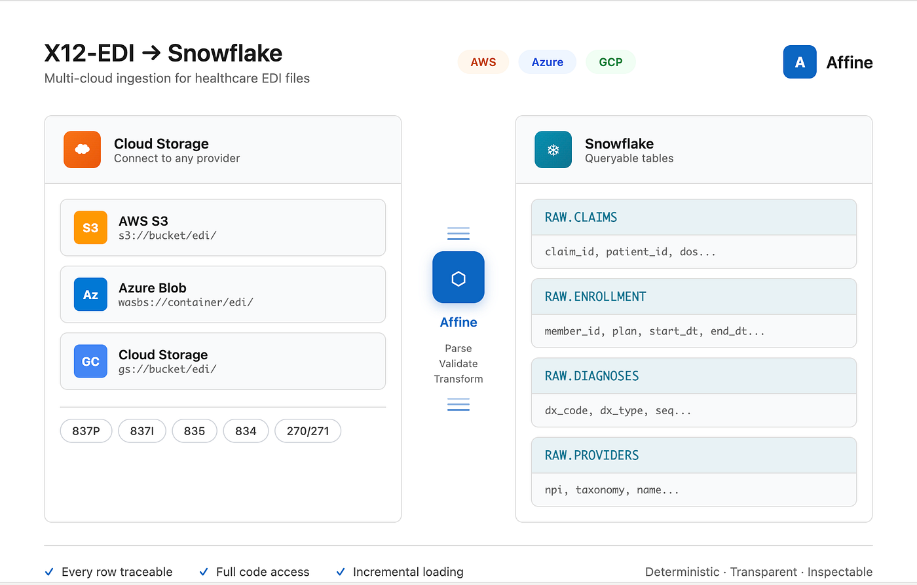
Task: Select the GCP pill tag
Action: pyautogui.click(x=610, y=62)
